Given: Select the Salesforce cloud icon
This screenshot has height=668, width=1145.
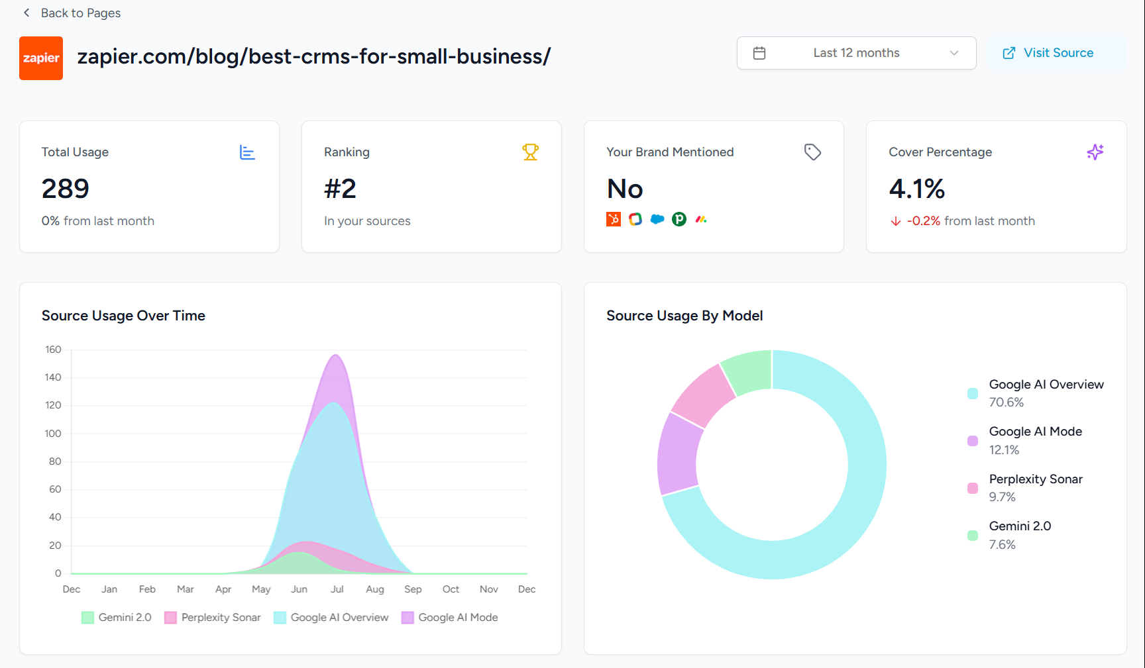Looking at the screenshot, I should coord(657,219).
